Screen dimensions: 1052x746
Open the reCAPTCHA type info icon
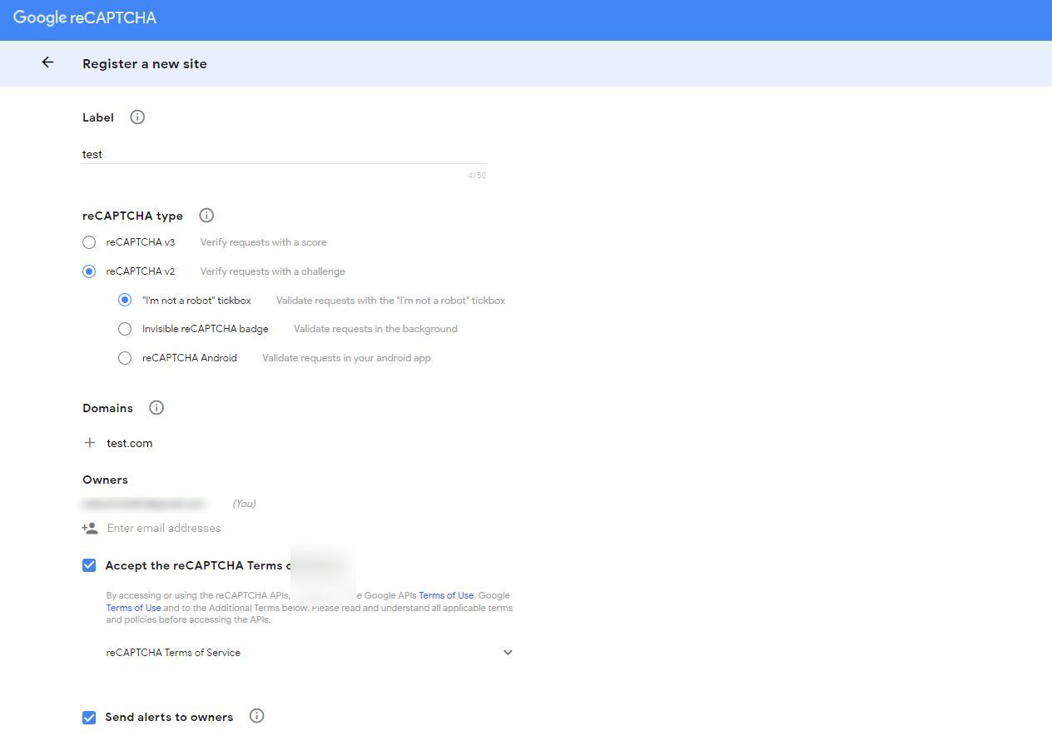tap(206, 216)
